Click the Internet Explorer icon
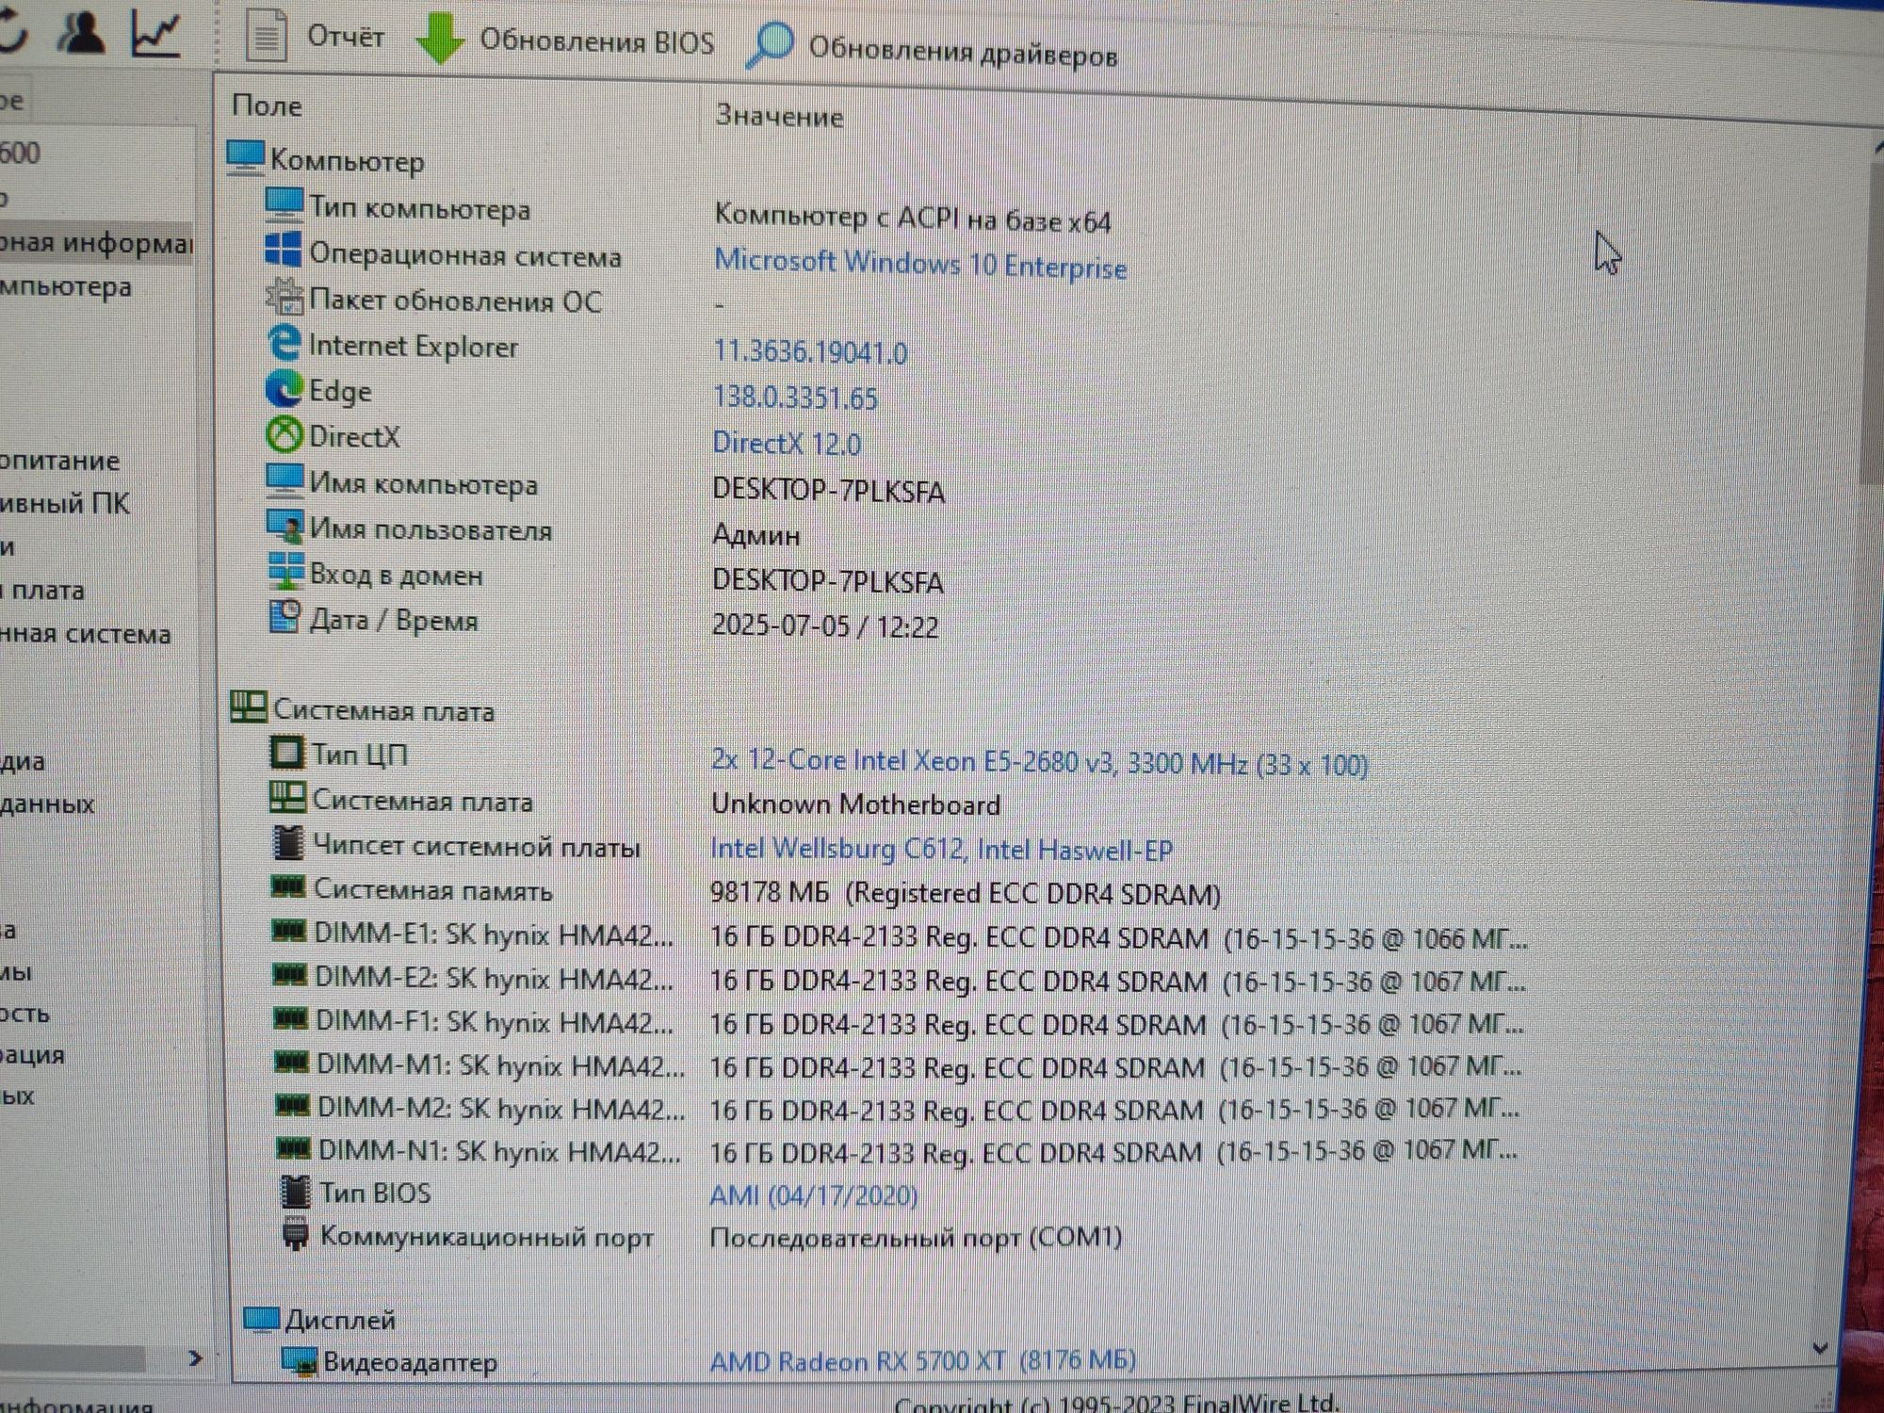Image resolution: width=1884 pixels, height=1413 pixels. (284, 342)
